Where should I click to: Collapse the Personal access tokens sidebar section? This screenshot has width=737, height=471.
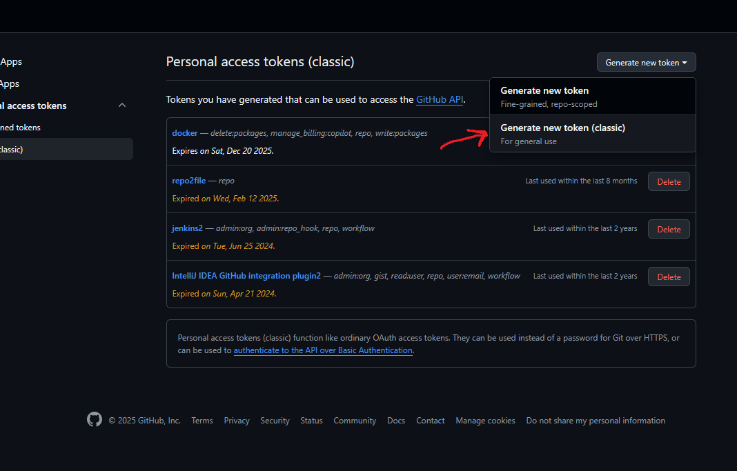(122, 106)
